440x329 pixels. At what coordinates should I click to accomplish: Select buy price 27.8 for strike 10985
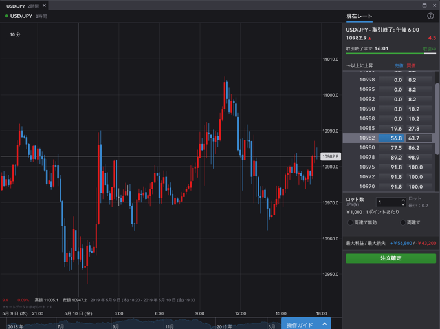pyautogui.click(x=419, y=129)
